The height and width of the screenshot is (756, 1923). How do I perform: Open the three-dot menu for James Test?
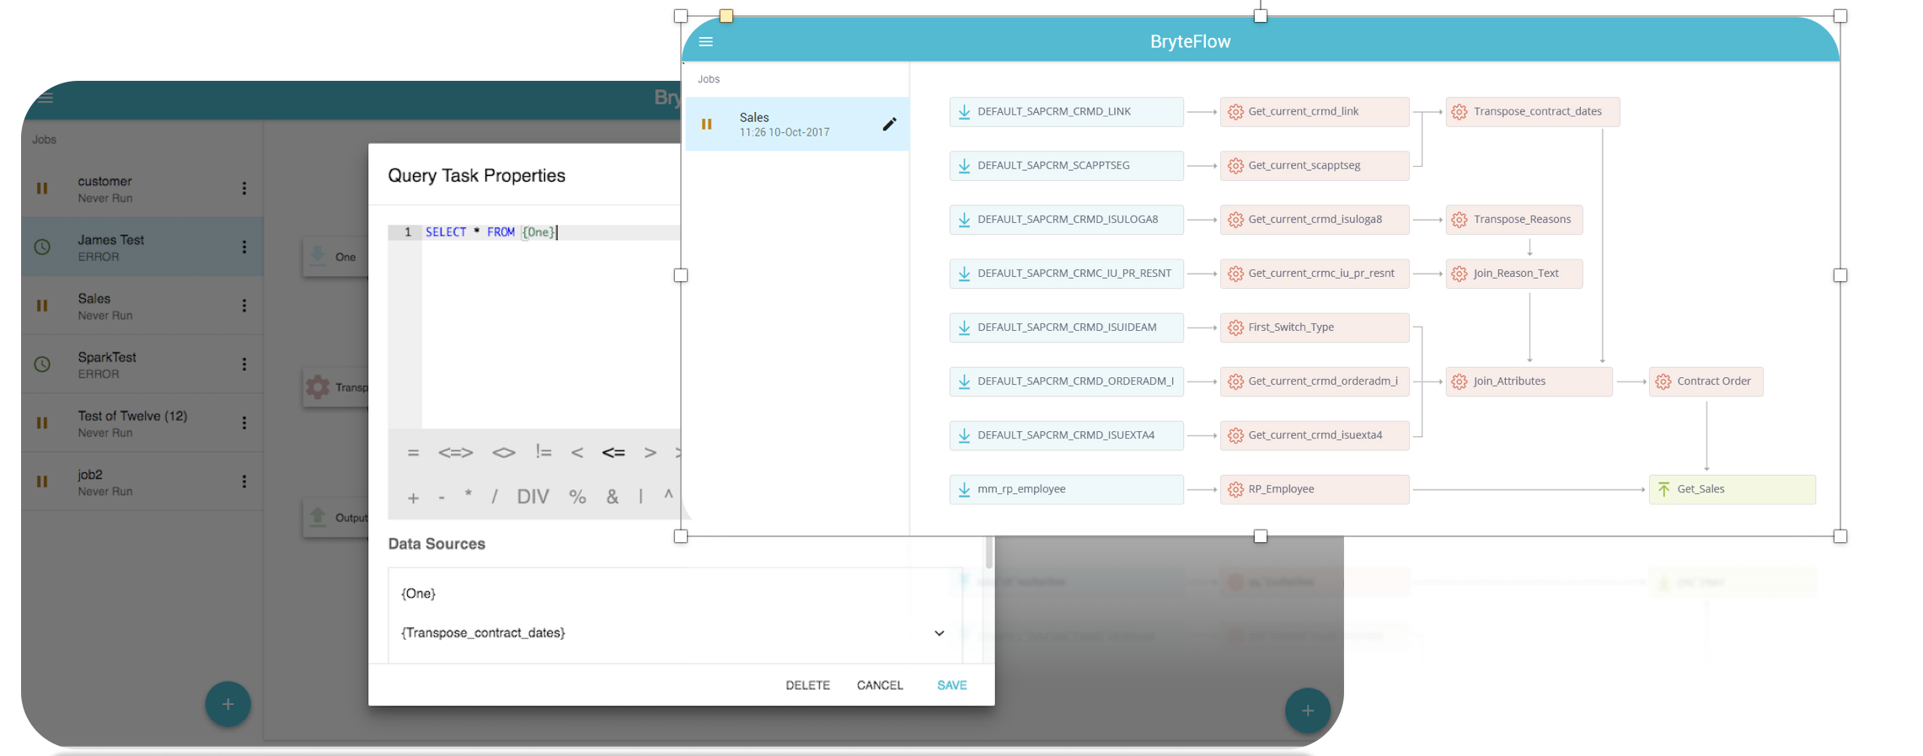(244, 248)
